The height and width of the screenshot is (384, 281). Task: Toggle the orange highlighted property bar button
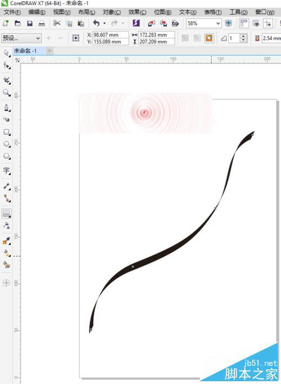point(209,38)
